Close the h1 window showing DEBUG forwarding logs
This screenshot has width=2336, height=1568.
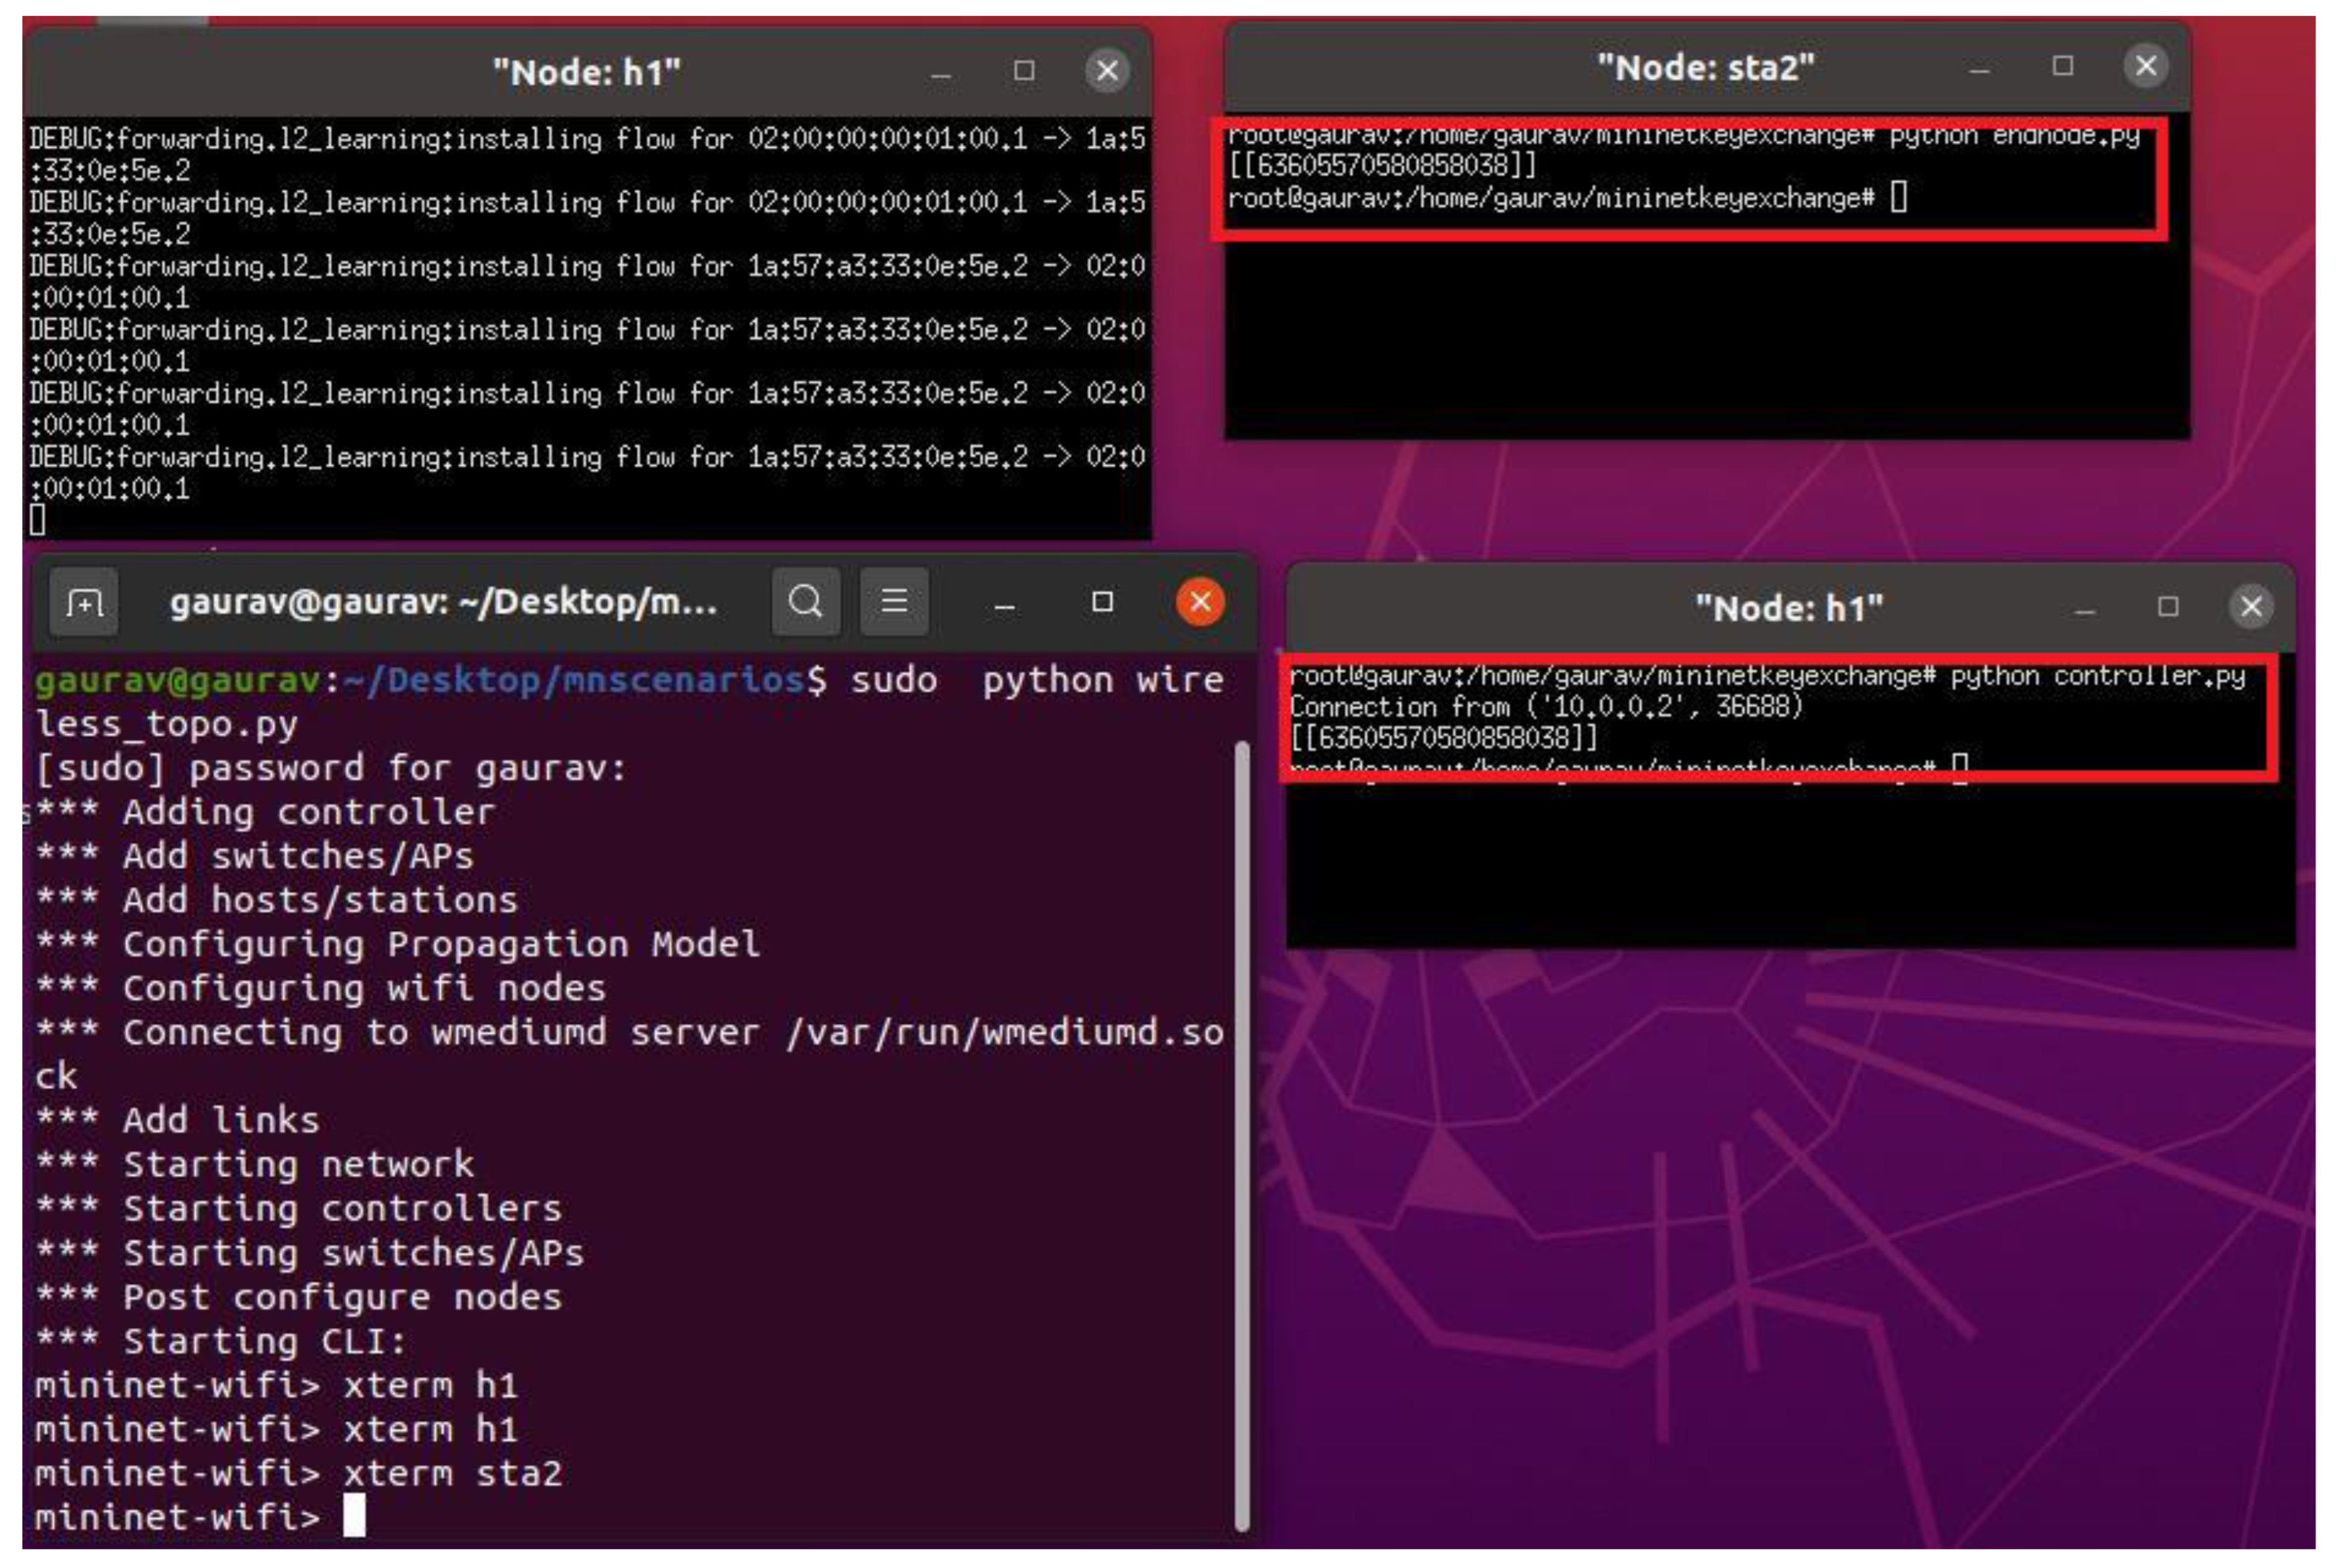tap(1107, 71)
